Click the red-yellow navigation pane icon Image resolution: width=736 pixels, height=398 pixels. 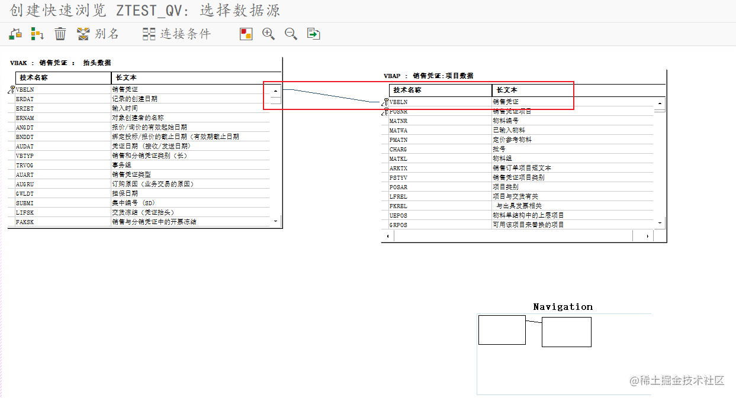pyautogui.click(x=246, y=34)
